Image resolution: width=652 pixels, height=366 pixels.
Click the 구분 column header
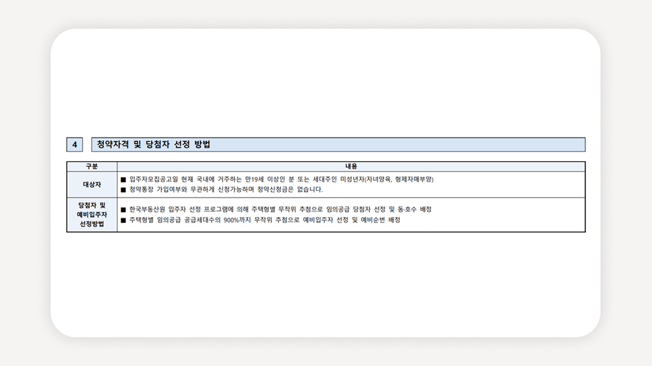92,166
